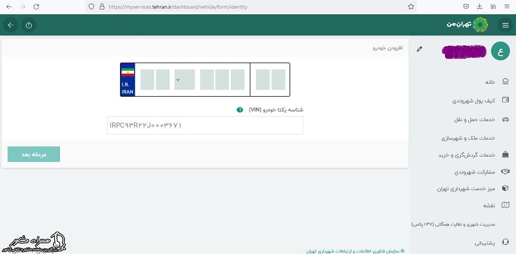Click the back arrow in green header
Image resolution: width=516 pixels, height=254 pixels.
tap(11, 25)
